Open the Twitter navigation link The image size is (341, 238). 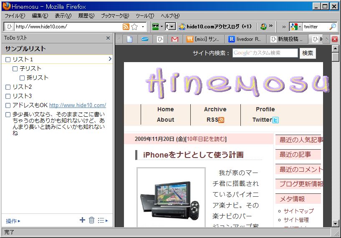pos(265,120)
